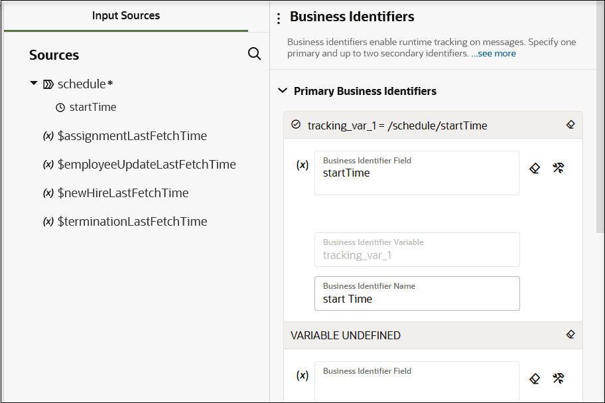Click (x) expression icon beside startTime field

tap(302, 165)
